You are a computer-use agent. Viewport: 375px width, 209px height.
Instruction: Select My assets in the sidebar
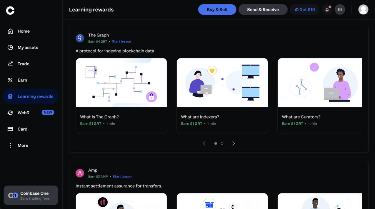click(28, 47)
